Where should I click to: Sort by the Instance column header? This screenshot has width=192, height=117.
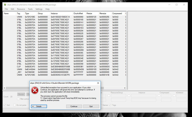(61, 13)
